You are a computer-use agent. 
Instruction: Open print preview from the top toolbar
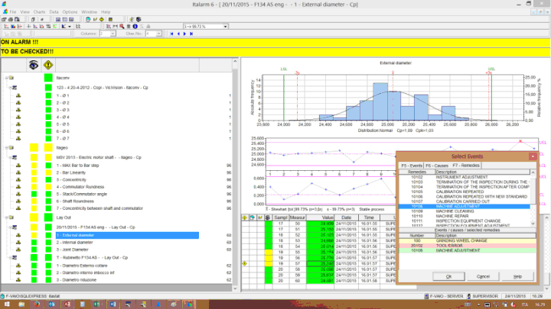tap(17, 19)
